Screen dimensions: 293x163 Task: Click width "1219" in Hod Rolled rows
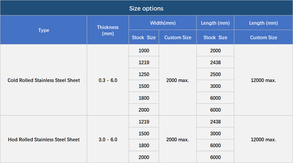144,122
